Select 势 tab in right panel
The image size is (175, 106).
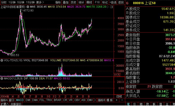click(147, 104)
